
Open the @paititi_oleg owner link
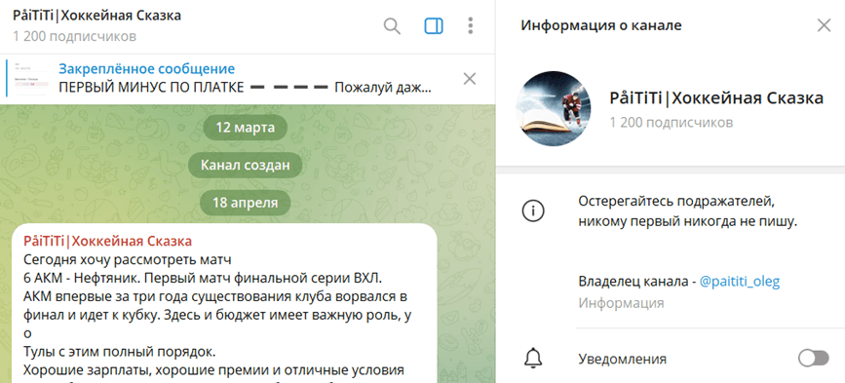740,282
